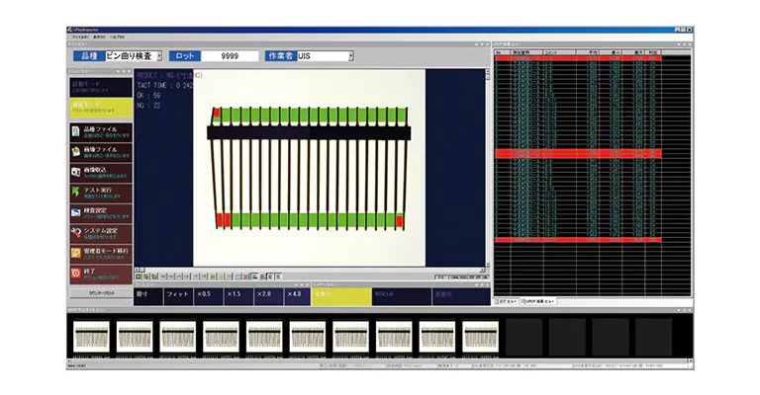760x395 pixels.
Task: Click the 画像取込 camera icon
Action: pyautogui.click(x=77, y=172)
